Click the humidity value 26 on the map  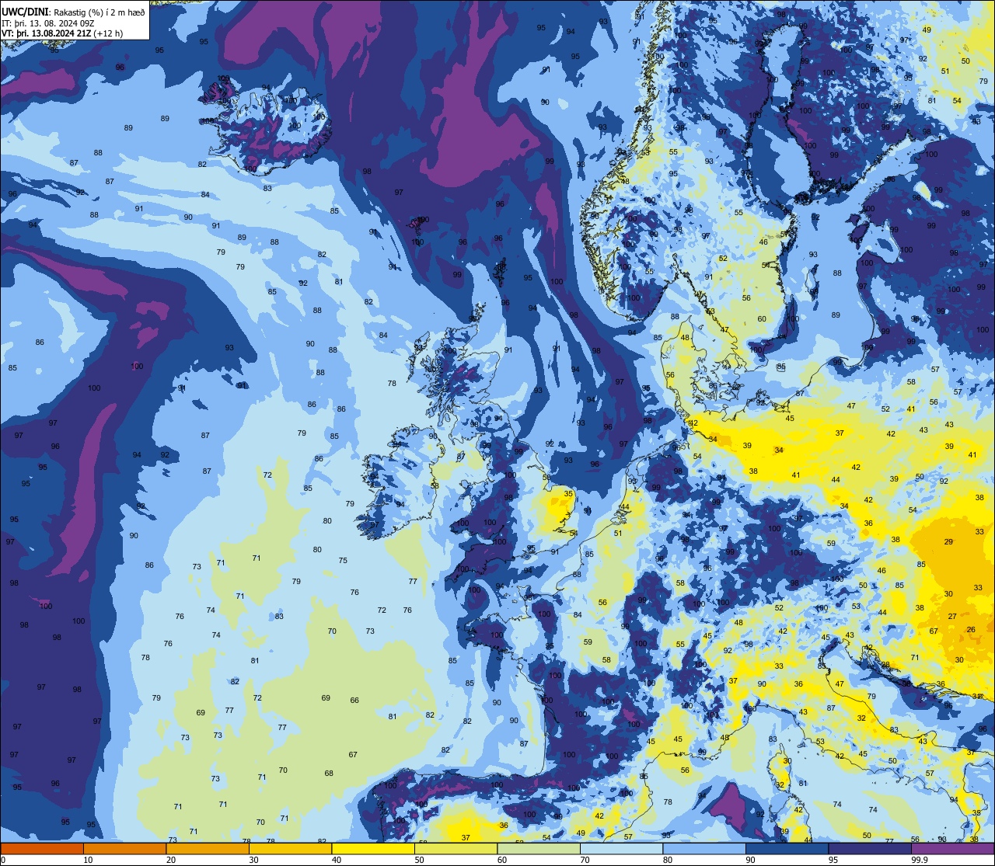pos(970,629)
